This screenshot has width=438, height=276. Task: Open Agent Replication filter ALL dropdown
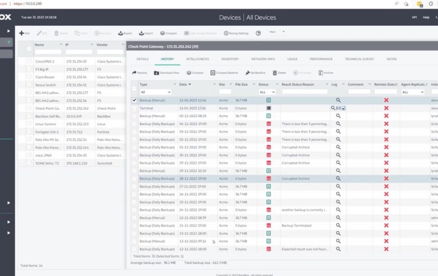(x=413, y=92)
